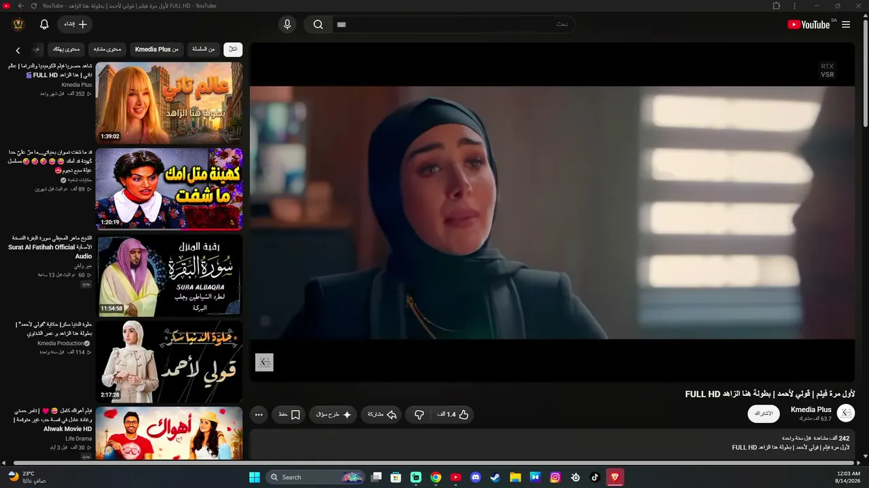
Task: Open the قولي لأحمد recommended thumbnail
Action: [169, 361]
